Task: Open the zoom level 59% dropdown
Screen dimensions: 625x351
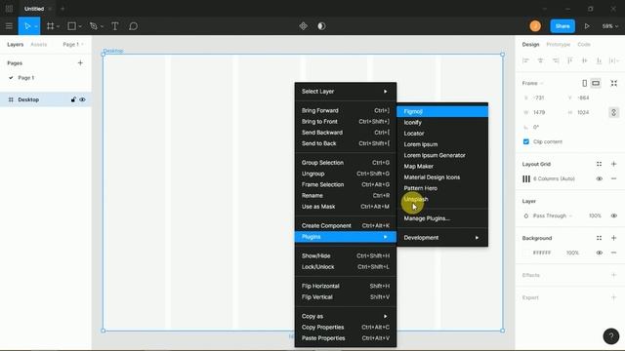Action: coord(609,26)
